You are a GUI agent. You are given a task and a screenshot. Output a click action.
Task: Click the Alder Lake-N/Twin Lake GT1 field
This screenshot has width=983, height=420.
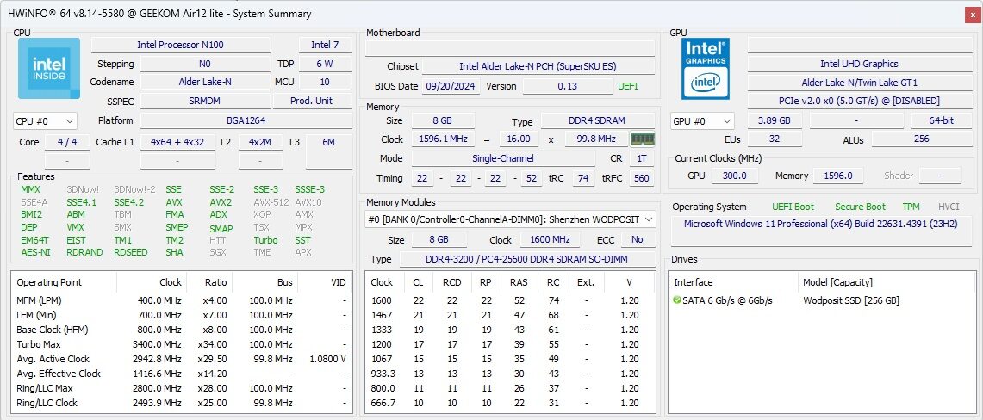coord(859,83)
